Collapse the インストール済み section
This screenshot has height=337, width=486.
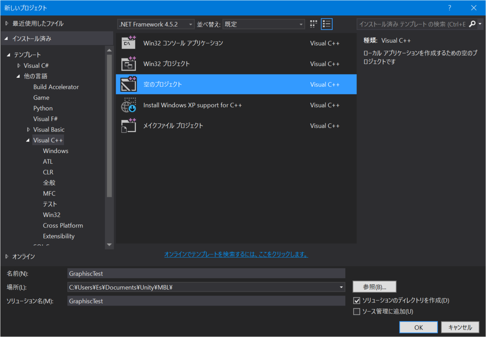(x=6, y=38)
